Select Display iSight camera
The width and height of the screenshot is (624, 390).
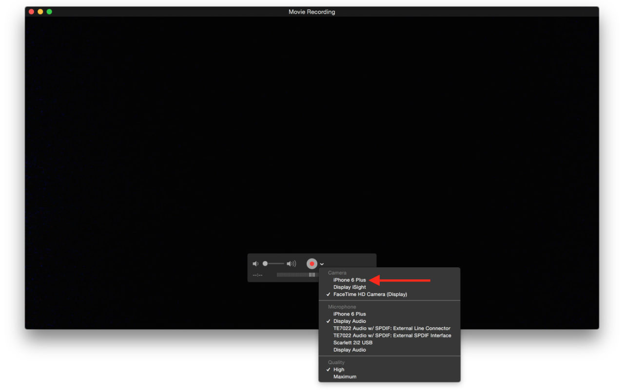[349, 287]
